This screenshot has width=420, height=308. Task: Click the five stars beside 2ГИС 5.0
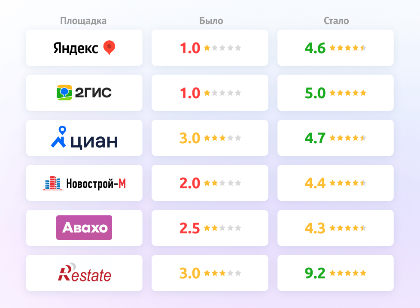coord(348,93)
